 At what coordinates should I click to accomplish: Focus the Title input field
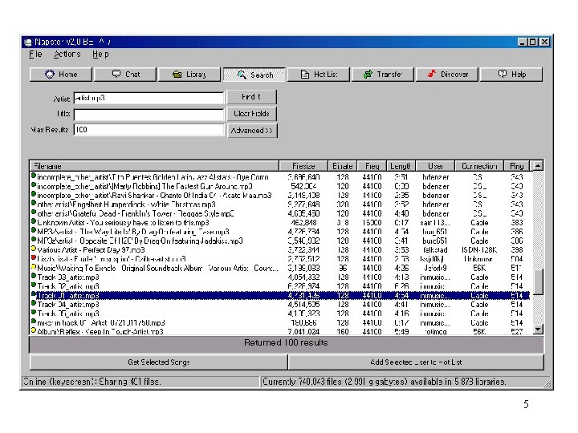[149, 115]
